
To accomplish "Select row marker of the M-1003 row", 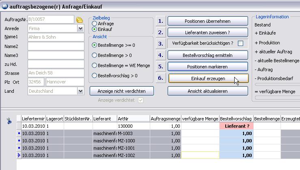I will 19,133.
